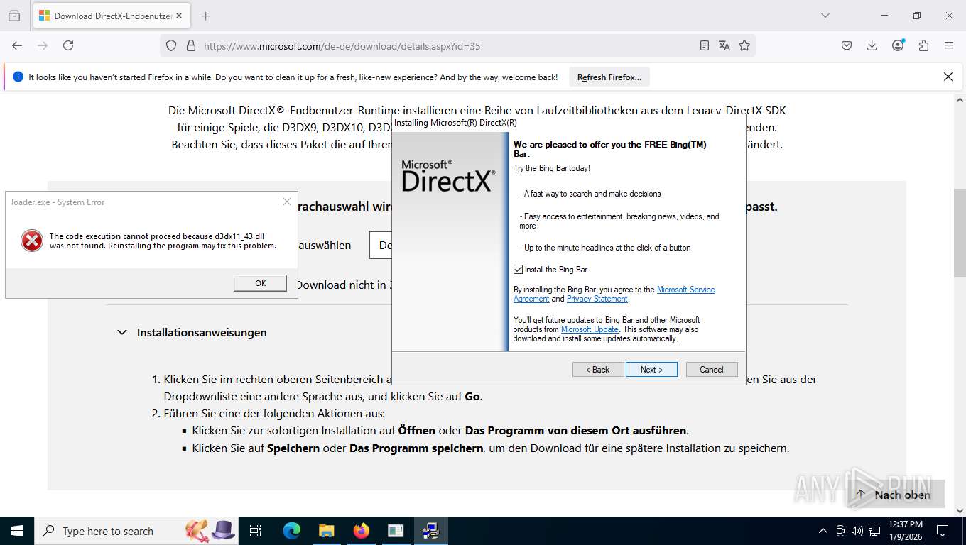Open a new Firefox tab
Image resolution: width=966 pixels, height=545 pixels.
[205, 16]
